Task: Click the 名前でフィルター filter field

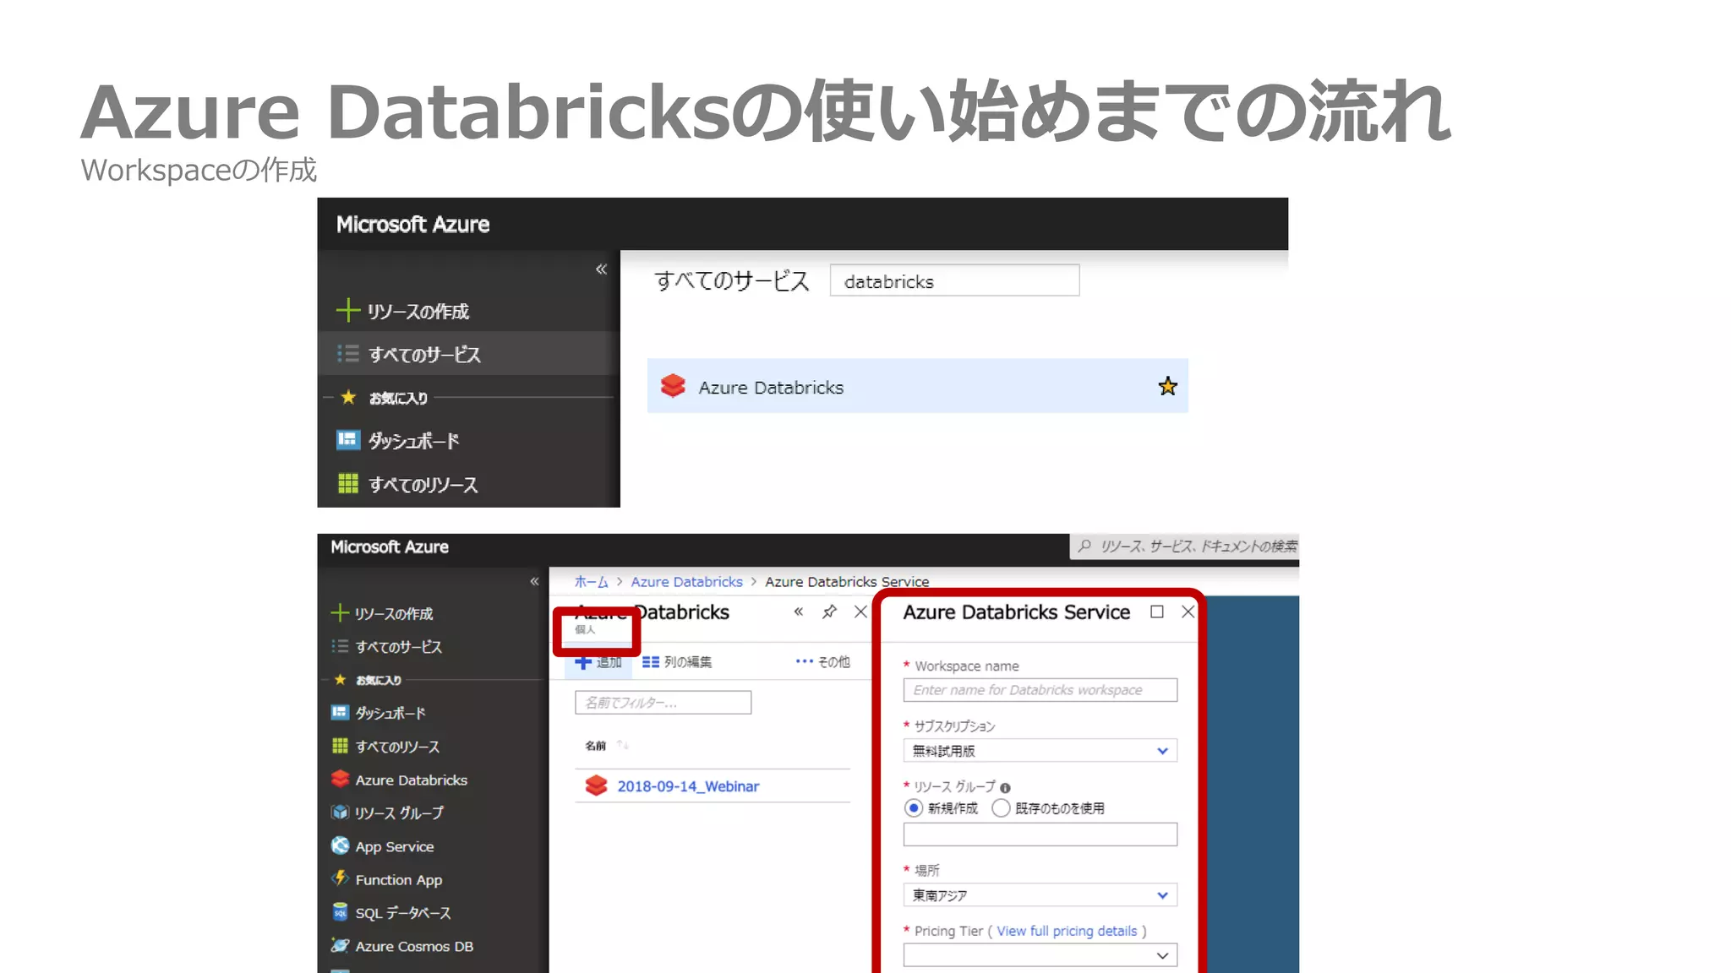Action: [663, 703]
